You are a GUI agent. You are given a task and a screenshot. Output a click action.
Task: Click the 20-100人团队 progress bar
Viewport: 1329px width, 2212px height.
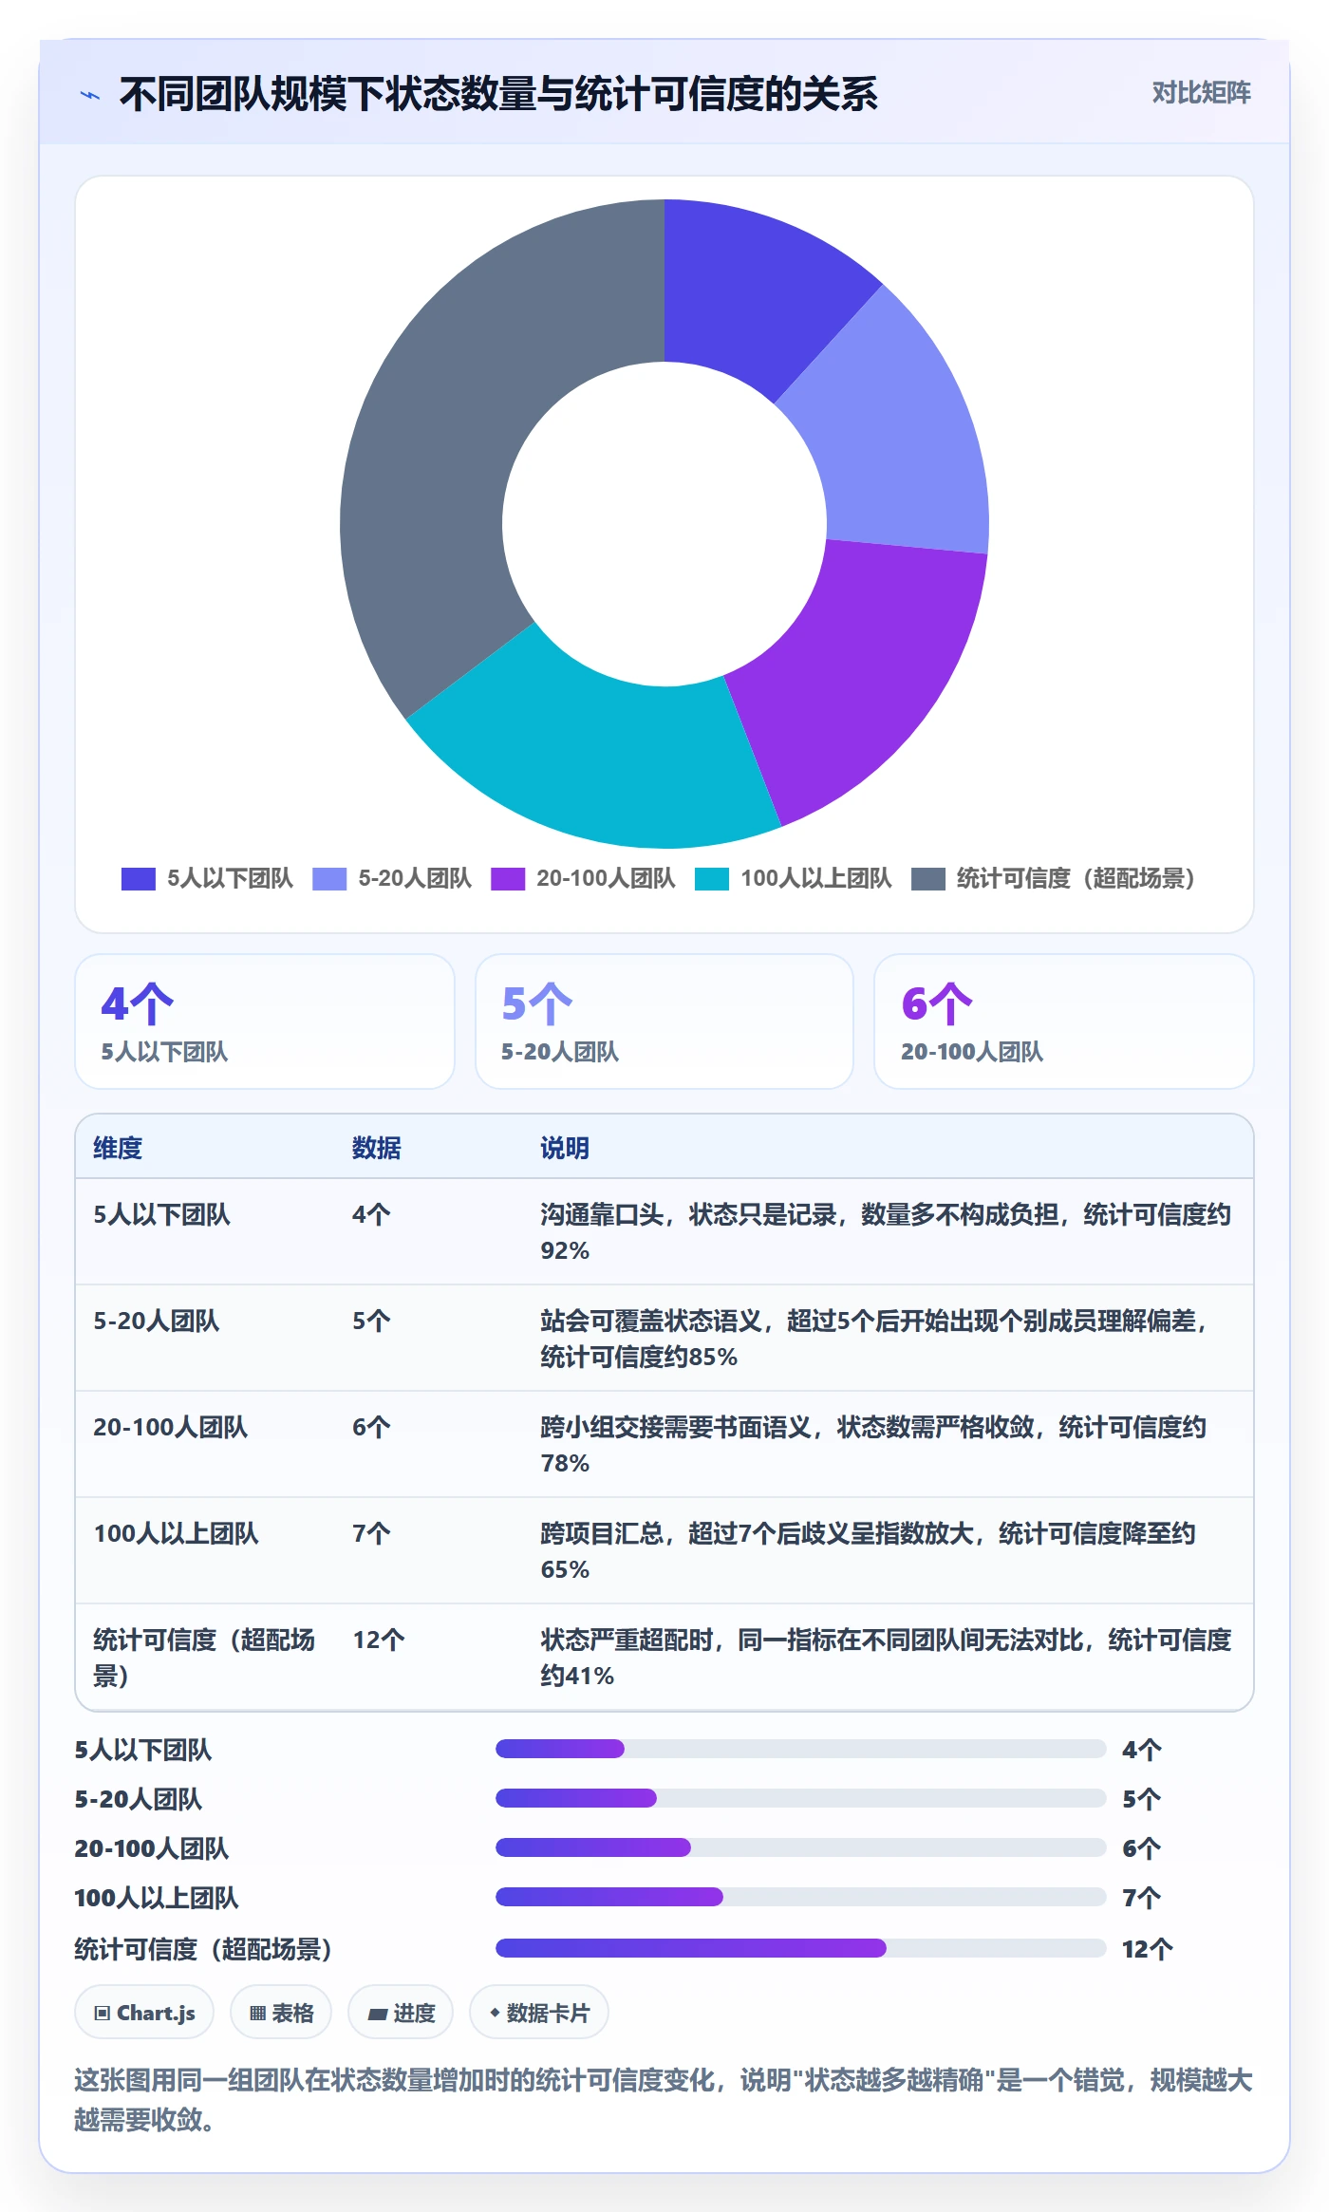[800, 1847]
